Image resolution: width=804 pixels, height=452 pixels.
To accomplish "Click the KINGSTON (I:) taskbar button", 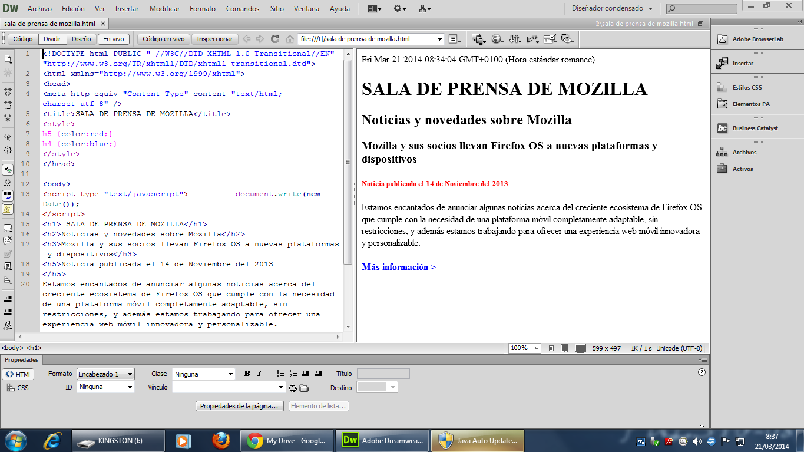I will pos(118,440).
